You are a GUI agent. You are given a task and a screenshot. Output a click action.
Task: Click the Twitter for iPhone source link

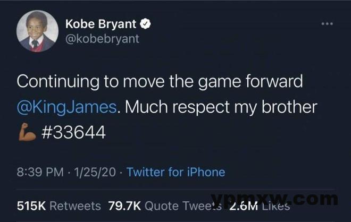pos(175,172)
